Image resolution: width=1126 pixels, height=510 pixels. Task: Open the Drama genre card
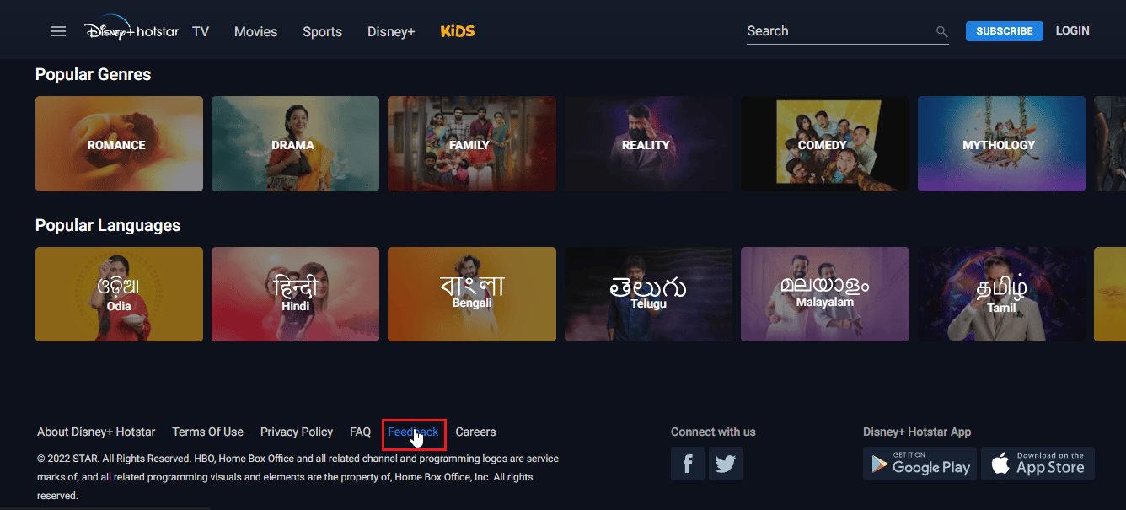[295, 143]
